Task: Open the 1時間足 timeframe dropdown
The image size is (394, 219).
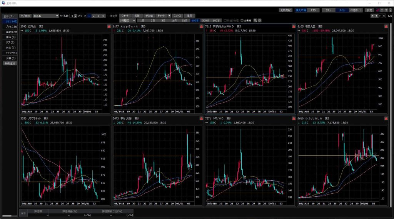Action: 128,20
